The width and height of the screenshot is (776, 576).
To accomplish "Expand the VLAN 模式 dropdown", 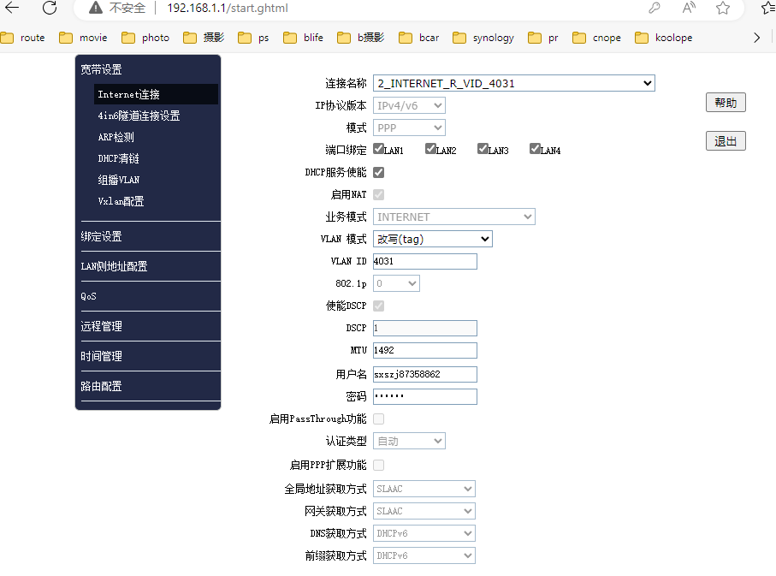I will point(432,239).
